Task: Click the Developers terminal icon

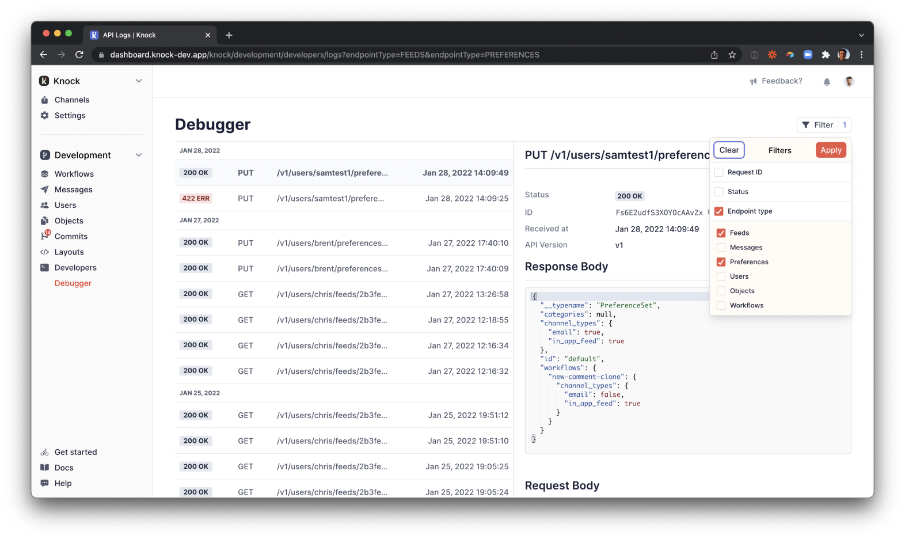Action: [x=44, y=267]
